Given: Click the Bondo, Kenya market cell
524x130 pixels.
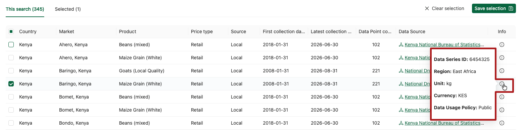Looking at the screenshot, I should [x=74, y=123].
